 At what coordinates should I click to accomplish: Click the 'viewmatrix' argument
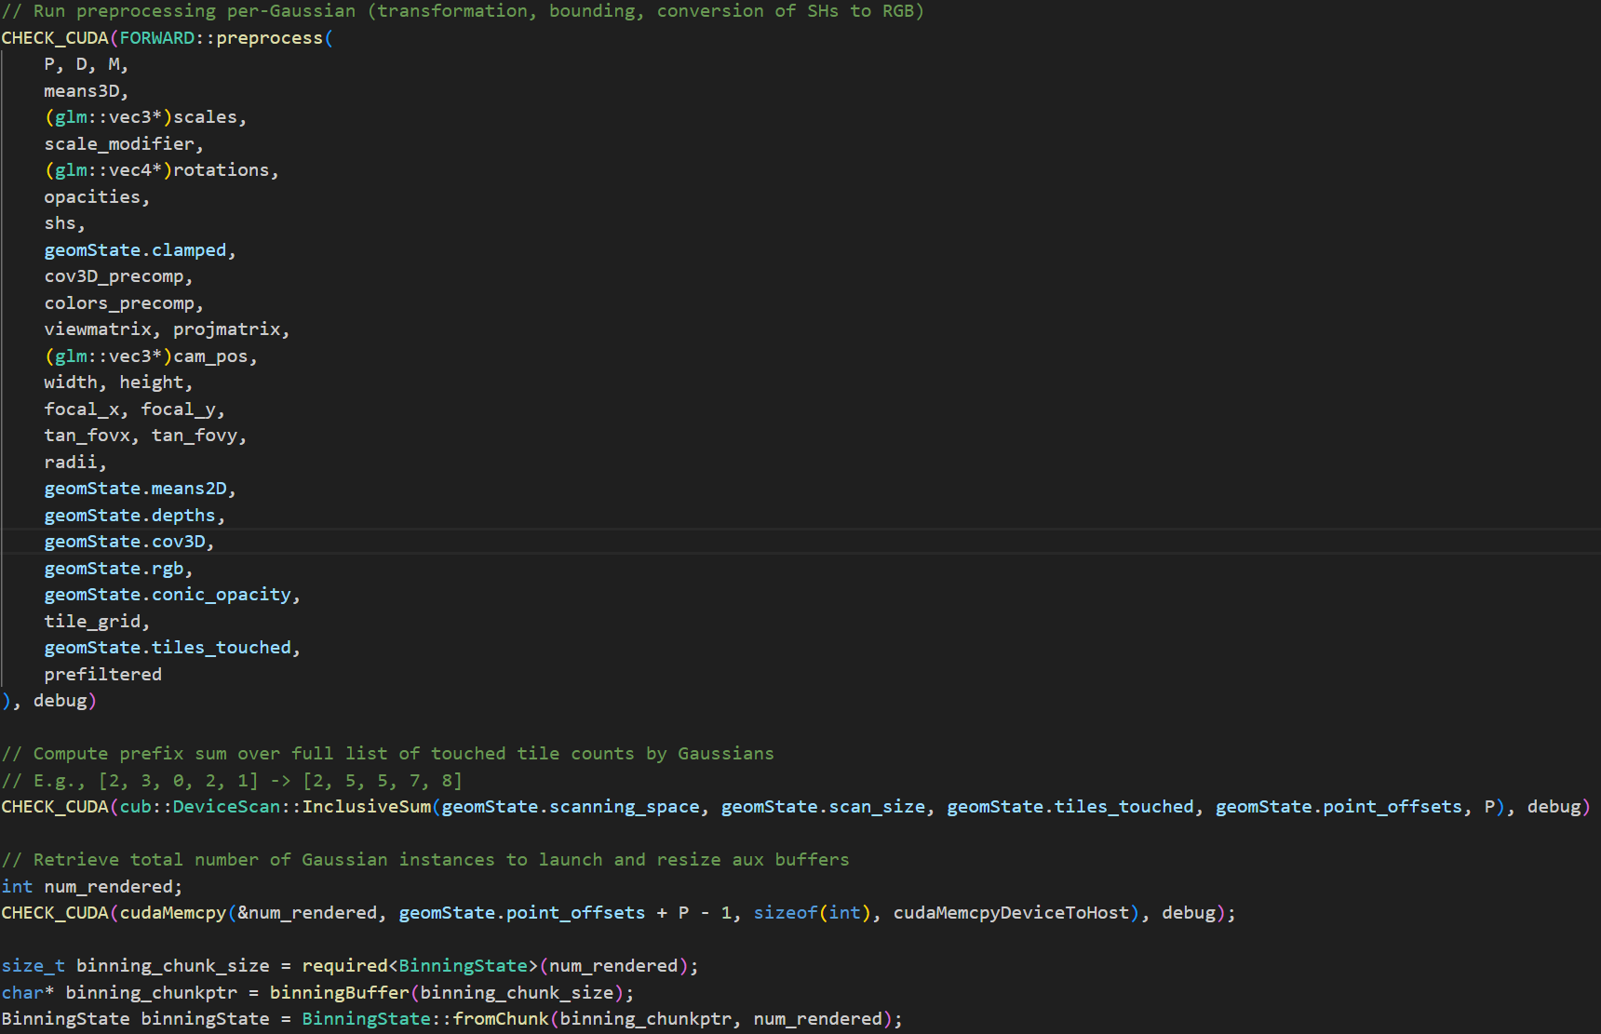(x=98, y=329)
